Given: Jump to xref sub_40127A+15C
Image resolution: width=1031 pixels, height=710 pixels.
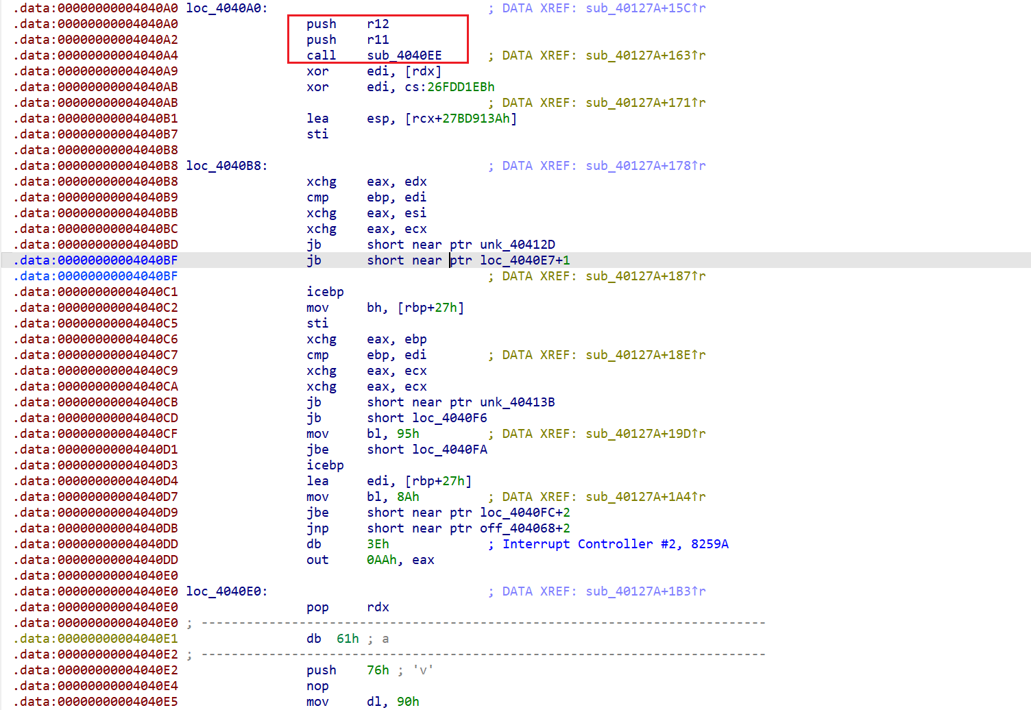Looking at the screenshot, I should pos(644,8).
